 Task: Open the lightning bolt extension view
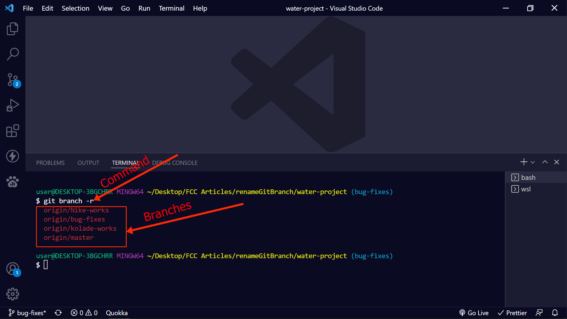[x=12, y=156]
